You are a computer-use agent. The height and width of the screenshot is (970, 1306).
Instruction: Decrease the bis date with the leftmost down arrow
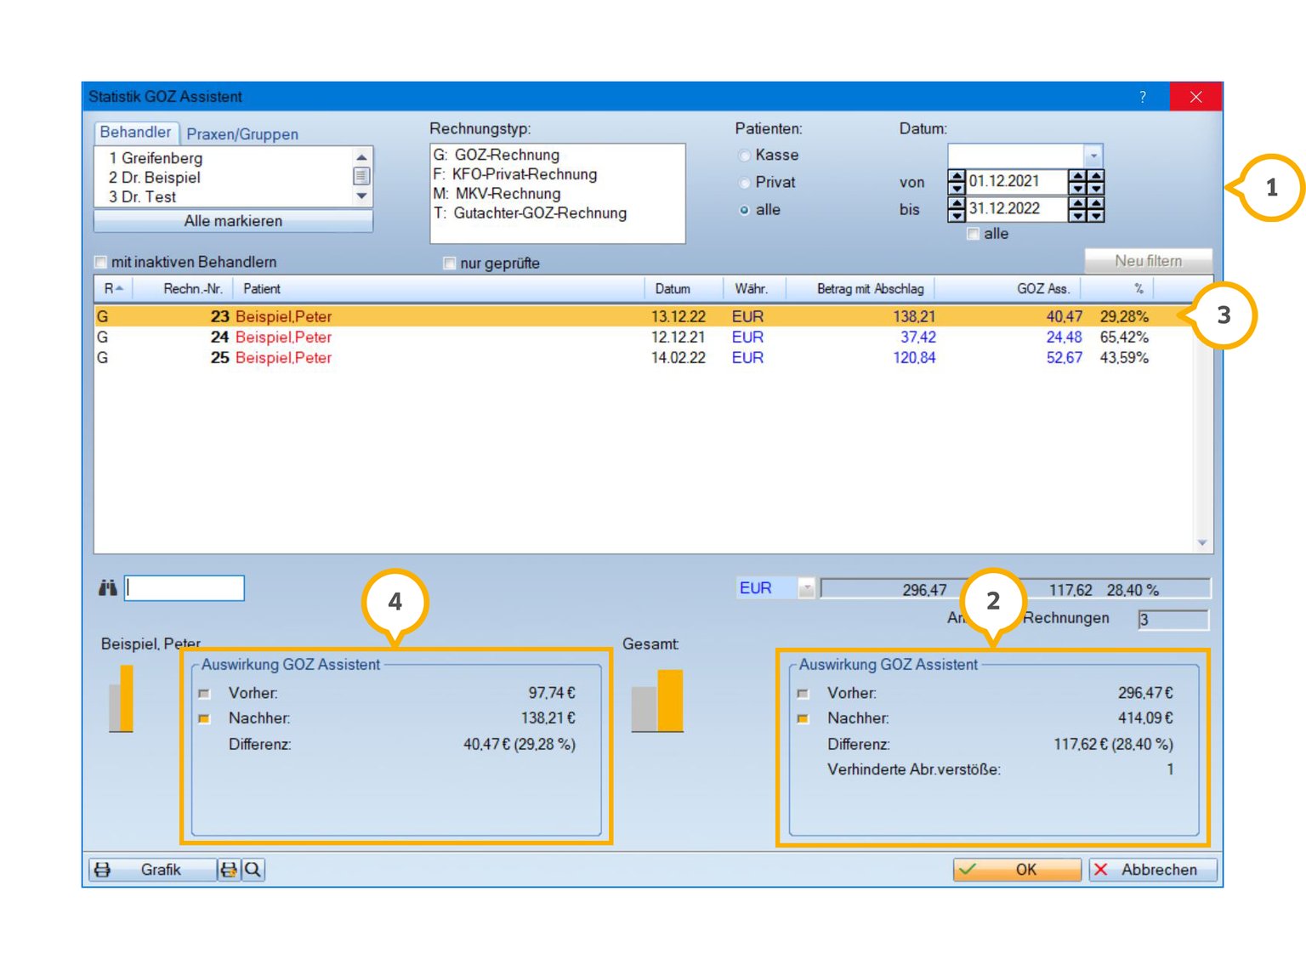tap(957, 215)
